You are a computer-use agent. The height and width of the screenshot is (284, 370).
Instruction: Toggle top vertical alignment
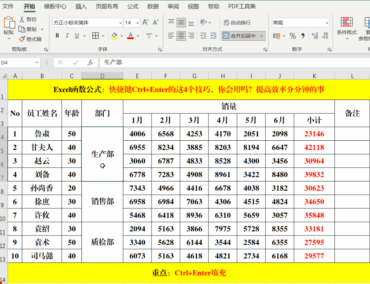(x=171, y=23)
